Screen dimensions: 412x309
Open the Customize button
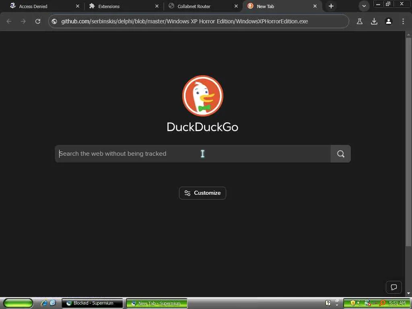tap(203, 193)
